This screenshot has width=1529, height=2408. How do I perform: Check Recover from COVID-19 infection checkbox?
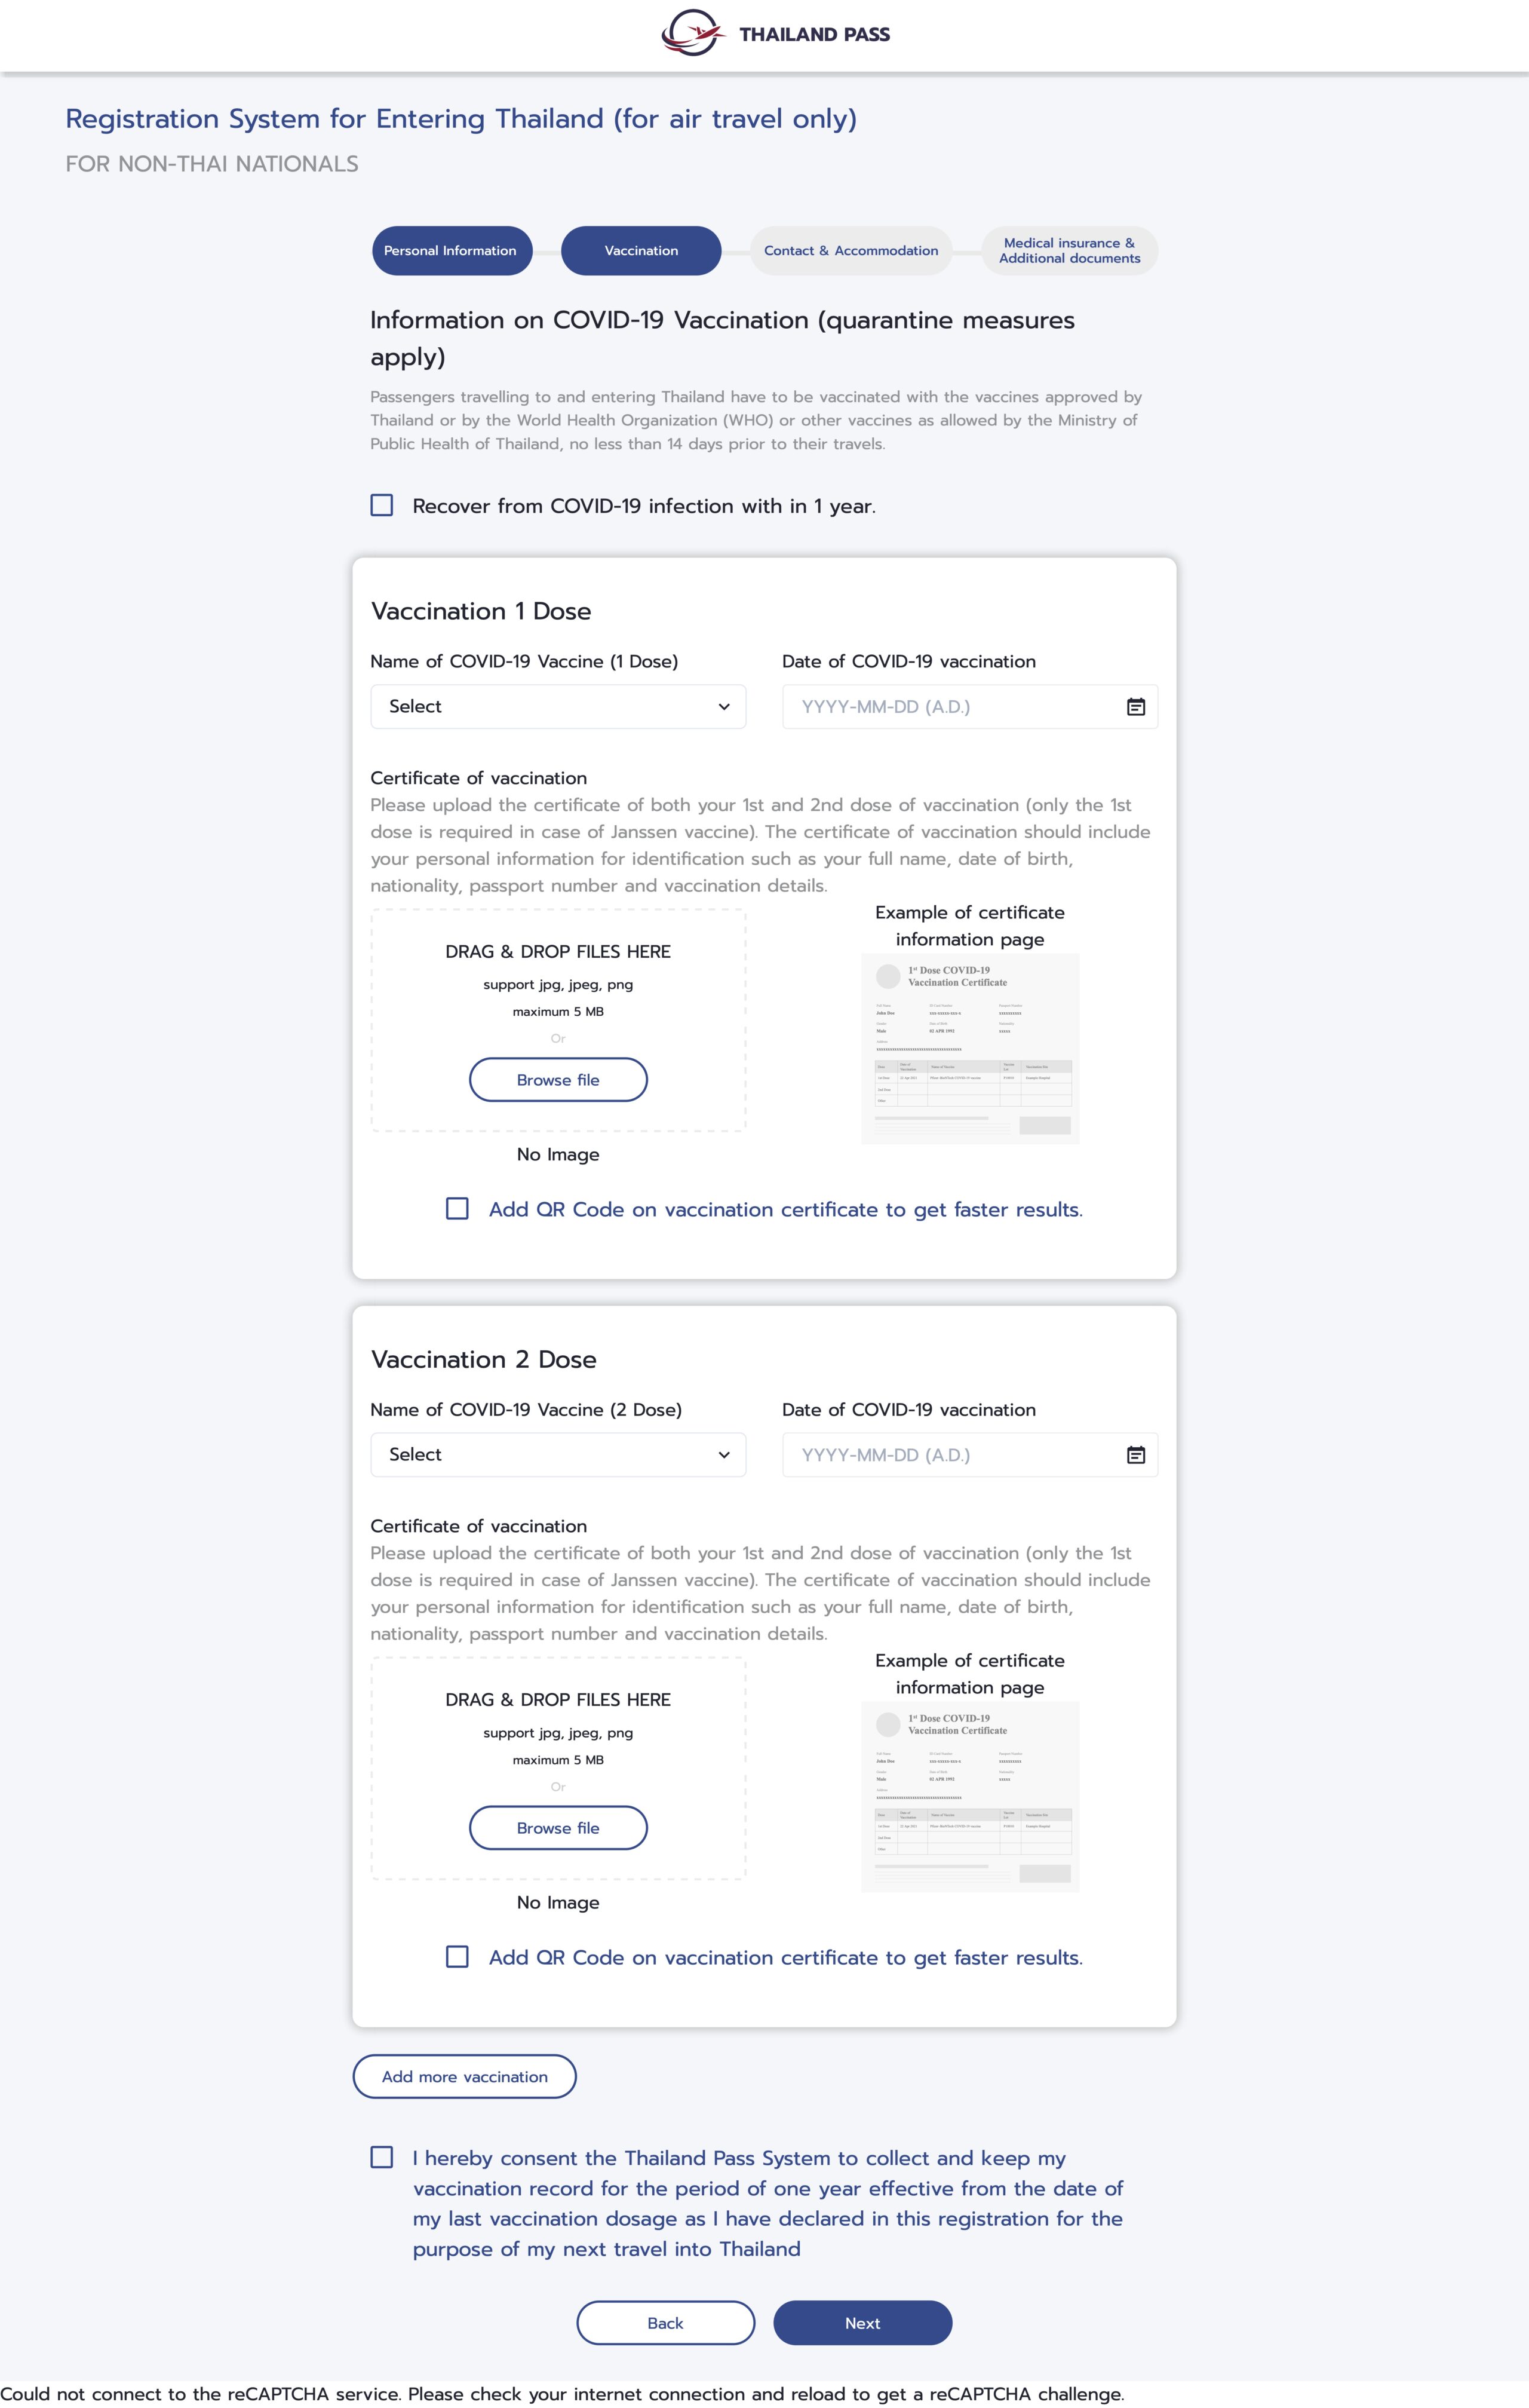coord(382,506)
